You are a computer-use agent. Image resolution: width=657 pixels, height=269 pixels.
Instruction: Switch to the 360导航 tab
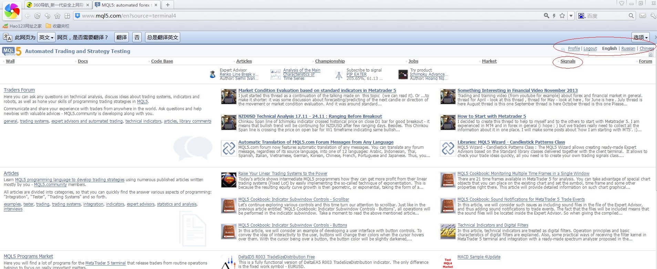(x=58, y=5)
